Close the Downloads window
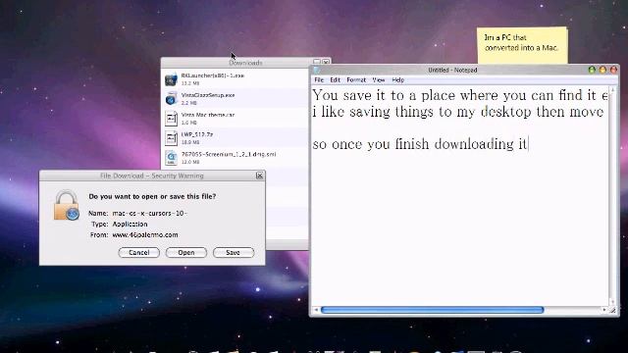Viewport: 628px width, 353px height. click(326, 62)
